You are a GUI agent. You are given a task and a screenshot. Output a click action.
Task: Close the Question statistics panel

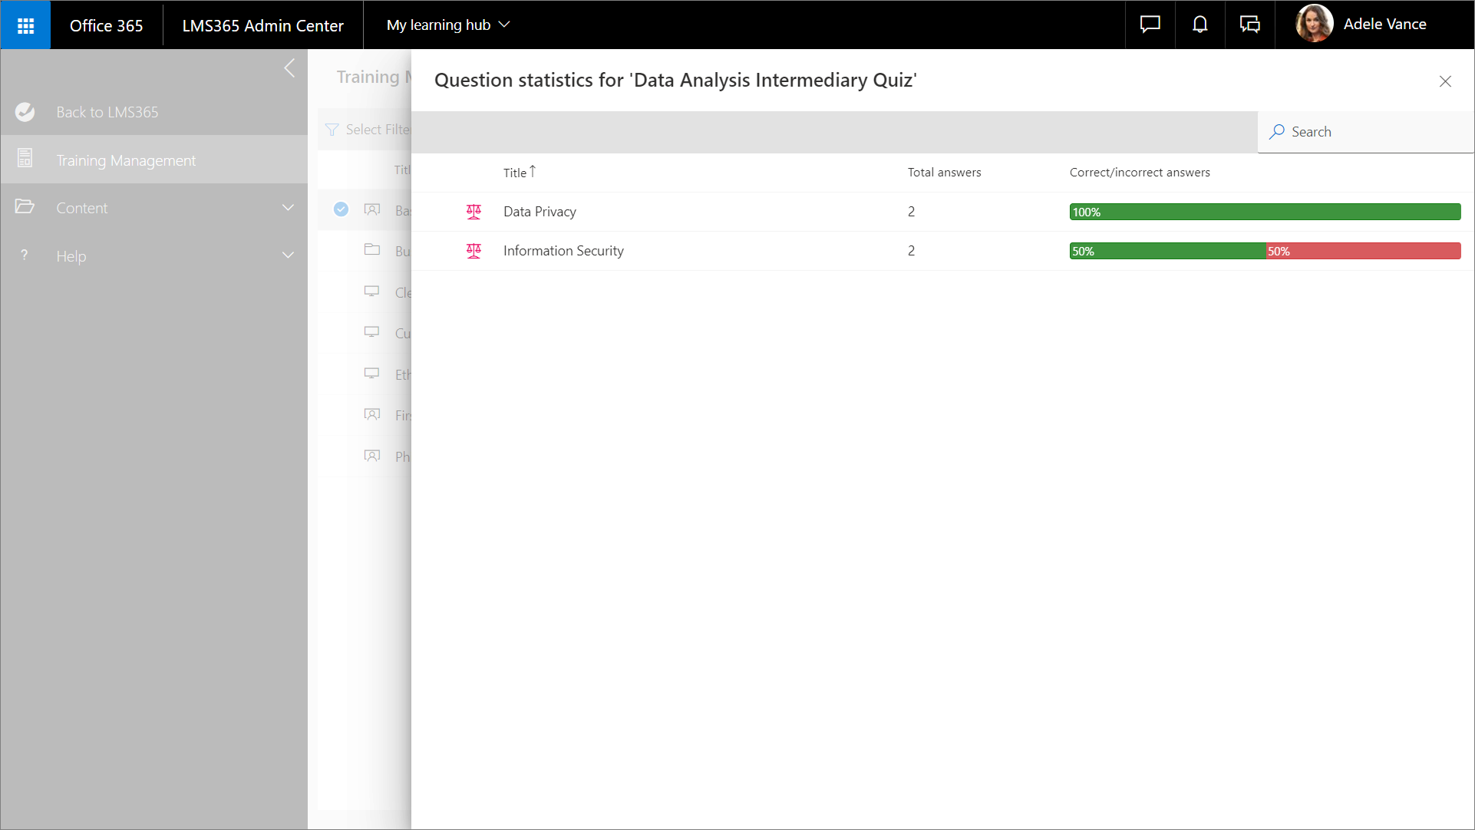1445,81
